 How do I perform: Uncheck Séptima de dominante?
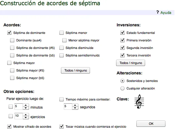coord(9,33)
